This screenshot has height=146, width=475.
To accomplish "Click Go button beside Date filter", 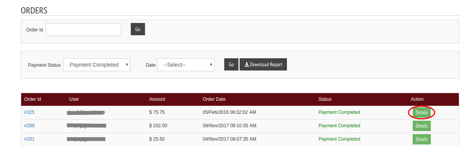I will coord(231,65).
